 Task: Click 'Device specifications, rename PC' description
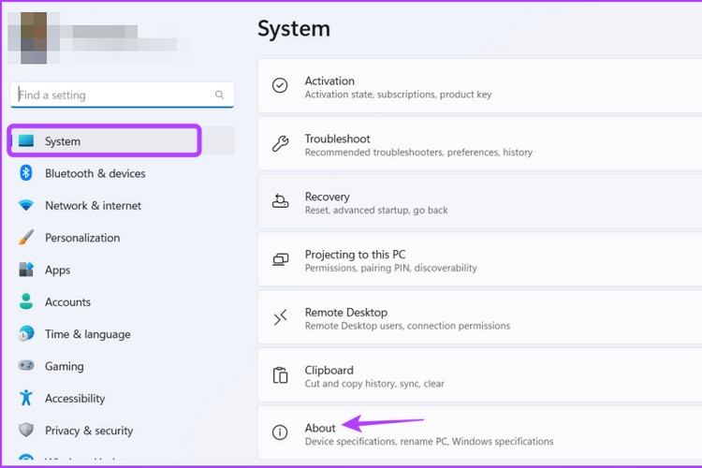(x=429, y=441)
